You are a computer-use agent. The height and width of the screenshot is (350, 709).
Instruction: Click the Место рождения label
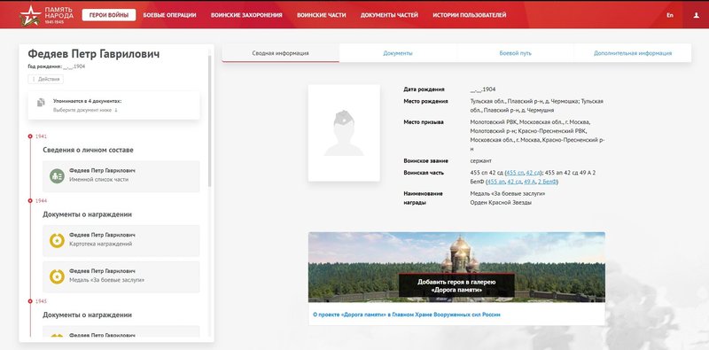click(425, 101)
